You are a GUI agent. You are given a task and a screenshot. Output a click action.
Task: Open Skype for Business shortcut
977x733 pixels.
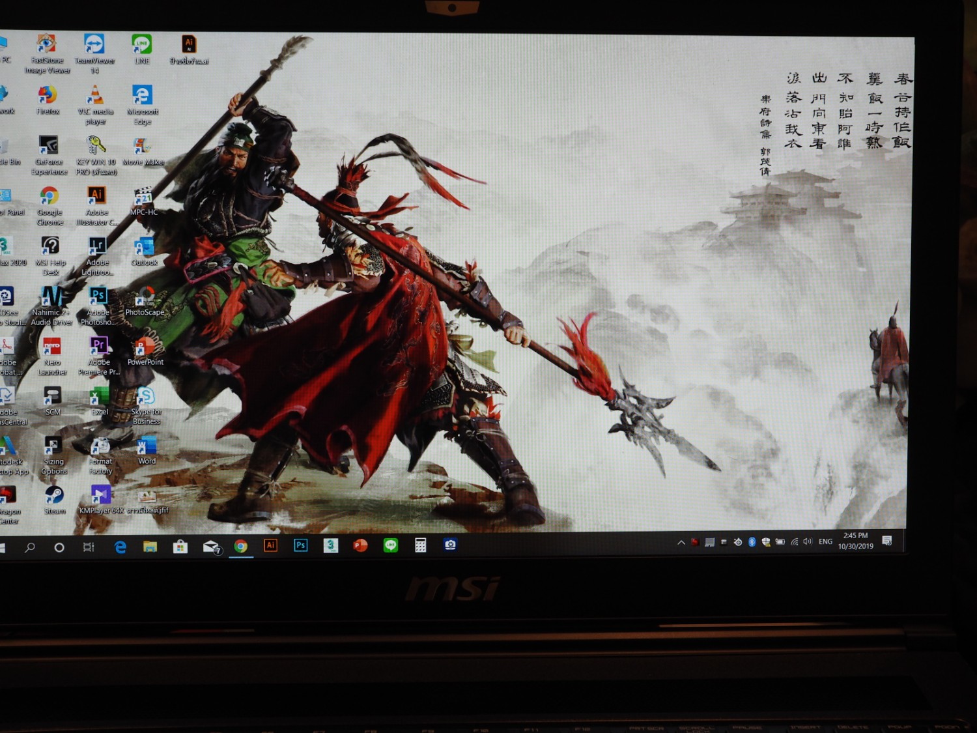coord(146,405)
